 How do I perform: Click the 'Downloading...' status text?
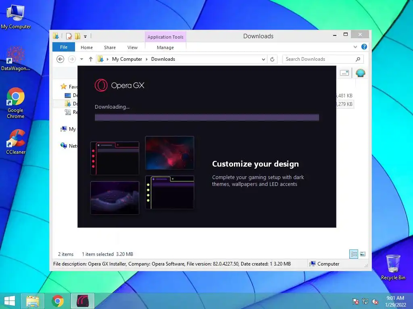(112, 107)
